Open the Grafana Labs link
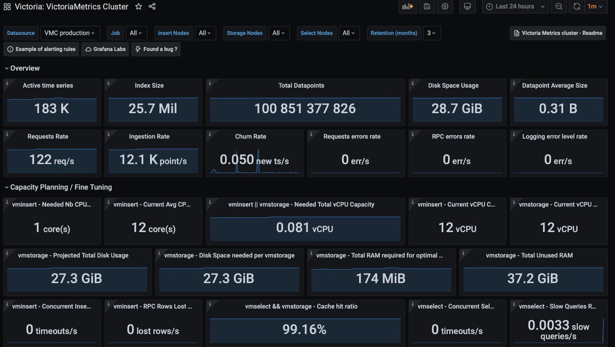The image size is (615, 347). [105, 49]
